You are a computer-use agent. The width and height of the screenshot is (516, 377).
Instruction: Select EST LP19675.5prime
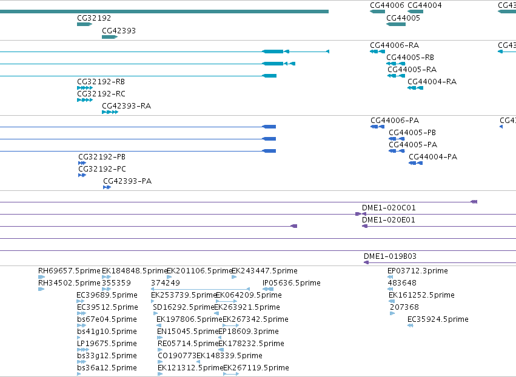pyautogui.click(x=107, y=344)
